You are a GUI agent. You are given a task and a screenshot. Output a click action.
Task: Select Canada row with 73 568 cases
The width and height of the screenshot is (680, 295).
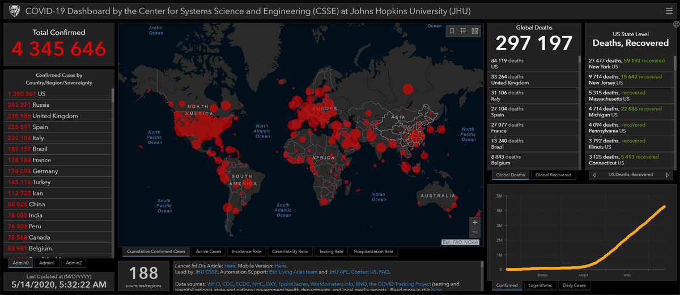[x=58, y=237]
